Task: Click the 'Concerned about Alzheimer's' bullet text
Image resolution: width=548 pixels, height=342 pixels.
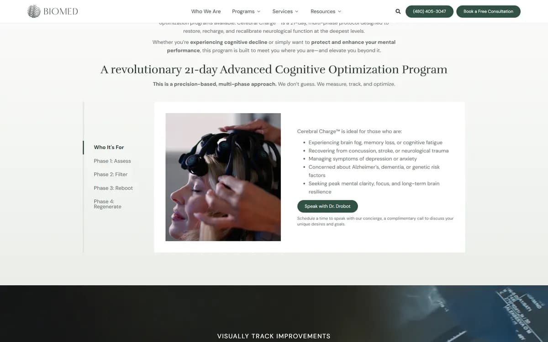Action: 374,171
